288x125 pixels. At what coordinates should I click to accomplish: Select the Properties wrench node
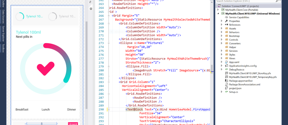click(234, 21)
